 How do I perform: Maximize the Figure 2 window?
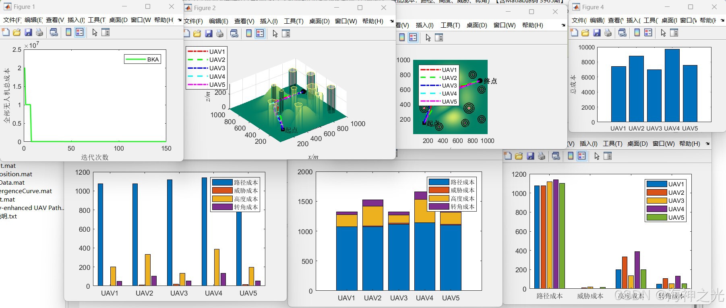point(360,8)
